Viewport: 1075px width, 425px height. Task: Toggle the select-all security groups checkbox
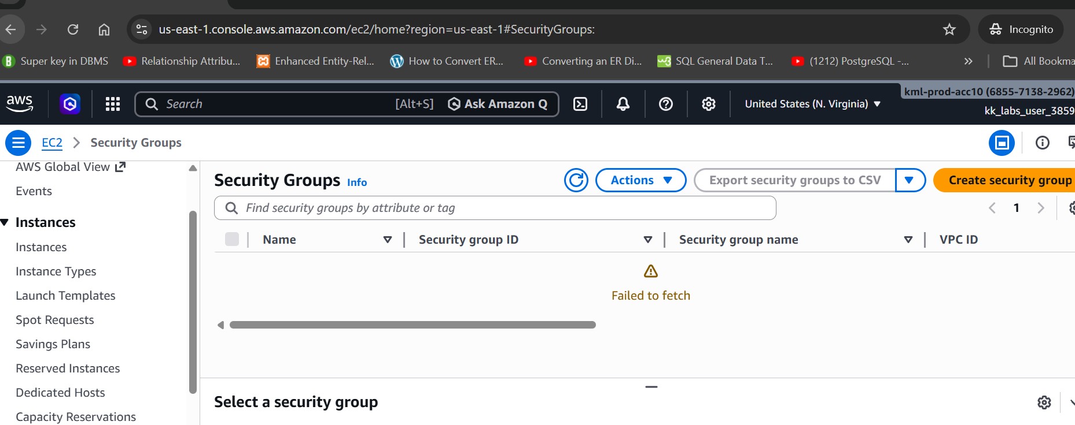[232, 239]
